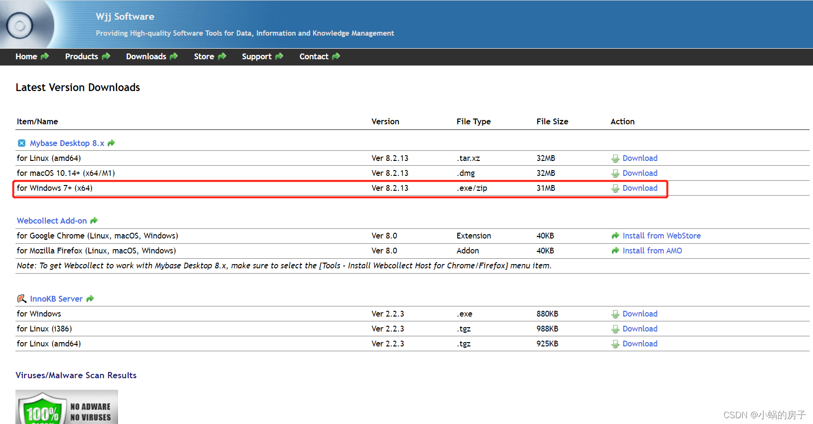Click the File Size column header
Viewport: 813px width, 424px height.
(552, 121)
